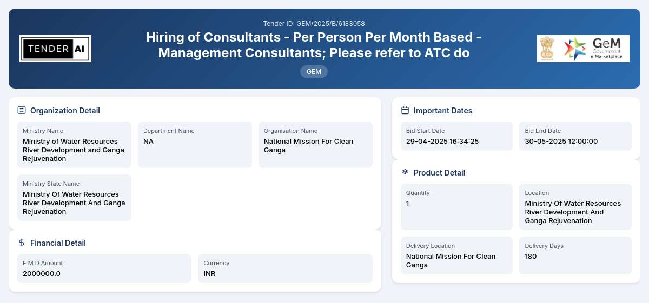
Task: Click the Financial Detail dollar icon
Action: tap(22, 243)
